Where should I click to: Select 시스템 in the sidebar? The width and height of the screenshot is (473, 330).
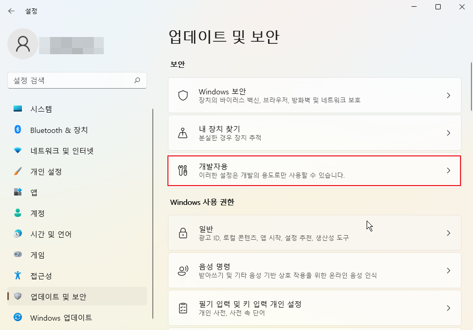point(77,108)
